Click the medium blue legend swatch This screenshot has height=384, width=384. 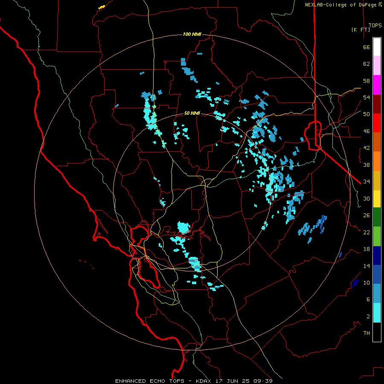tap(377, 274)
